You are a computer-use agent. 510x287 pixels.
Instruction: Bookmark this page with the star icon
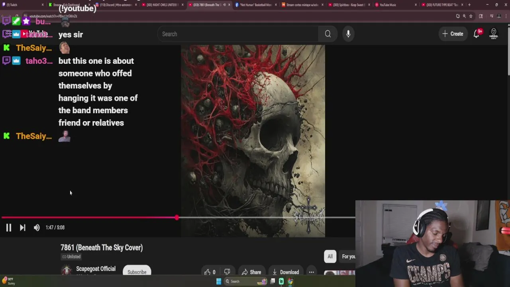471,16
